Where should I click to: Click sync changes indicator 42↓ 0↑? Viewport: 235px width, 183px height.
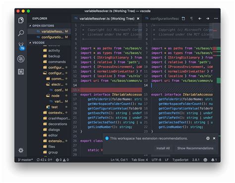click(x=45, y=160)
